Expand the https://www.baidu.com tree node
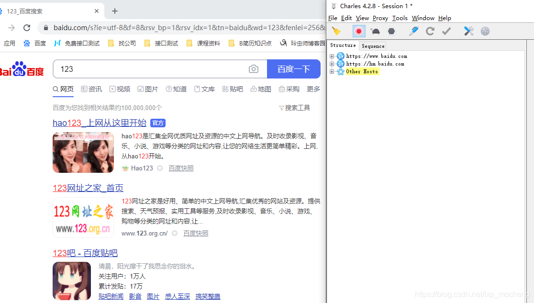This screenshot has width=534, height=303. pos(332,56)
